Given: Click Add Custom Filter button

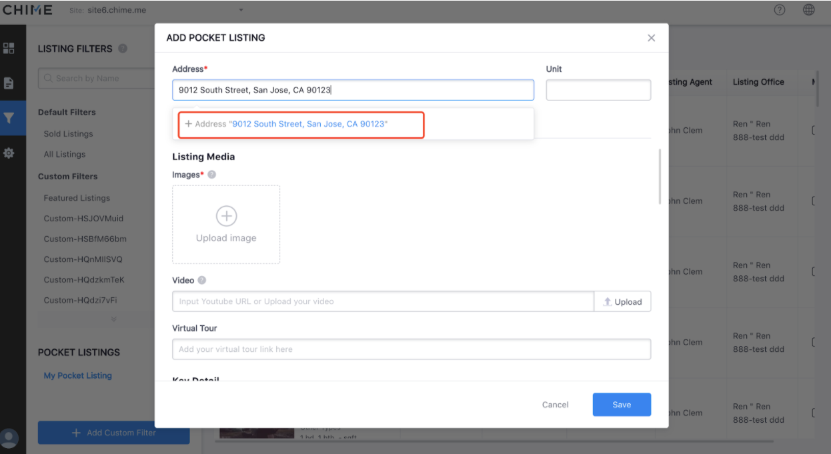Looking at the screenshot, I should (113, 433).
